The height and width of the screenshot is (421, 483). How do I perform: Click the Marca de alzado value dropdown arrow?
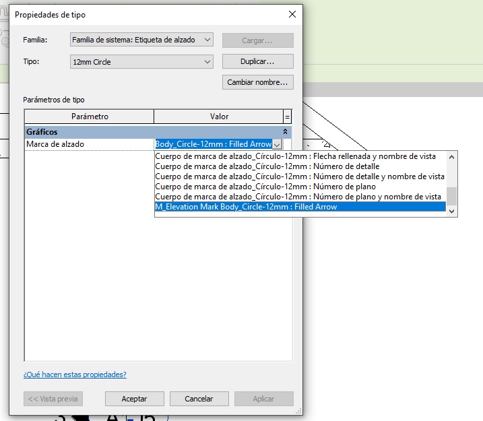click(277, 144)
